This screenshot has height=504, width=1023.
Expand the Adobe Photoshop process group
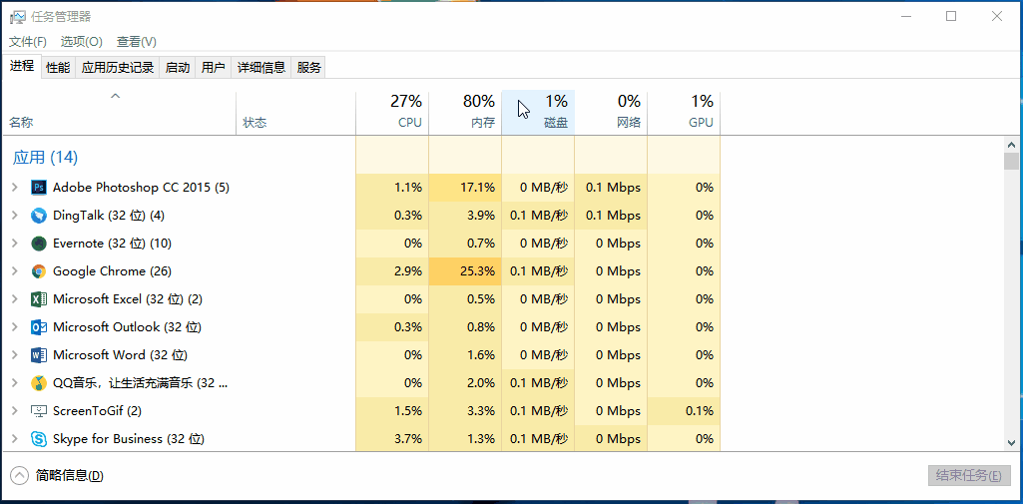click(14, 188)
